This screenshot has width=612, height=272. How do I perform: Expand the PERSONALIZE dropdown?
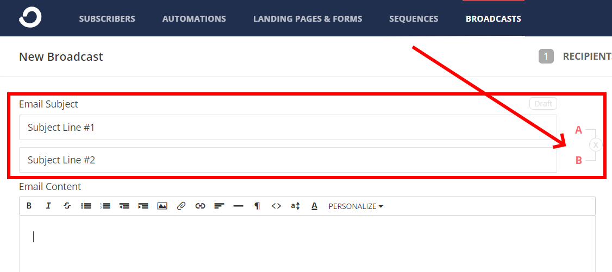(356, 206)
